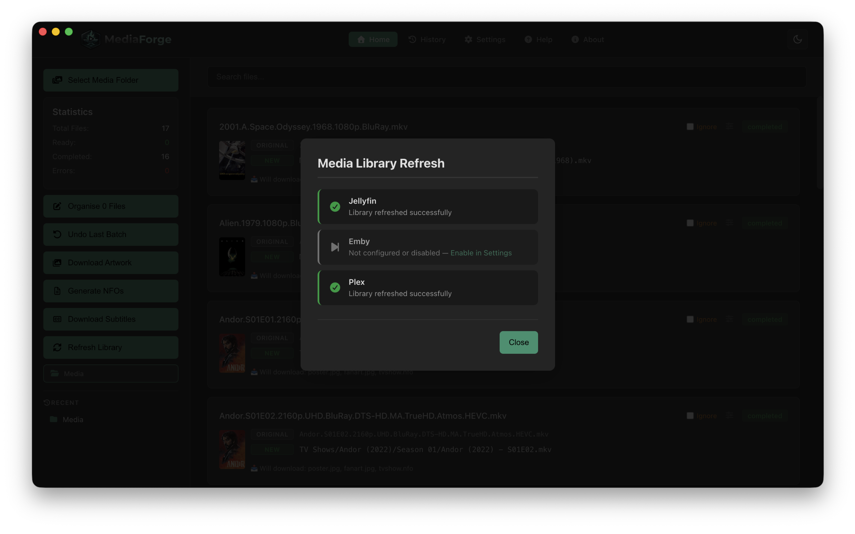
Task: Open Settings from the top navigation
Action: pos(485,39)
